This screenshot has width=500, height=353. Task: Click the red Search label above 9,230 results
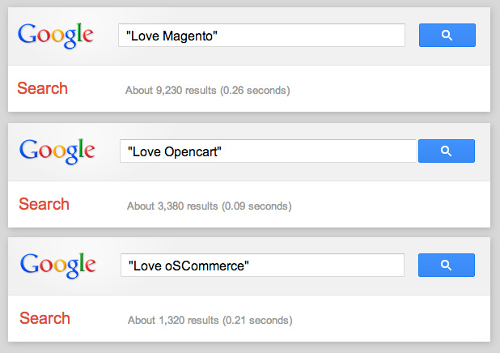click(x=43, y=89)
